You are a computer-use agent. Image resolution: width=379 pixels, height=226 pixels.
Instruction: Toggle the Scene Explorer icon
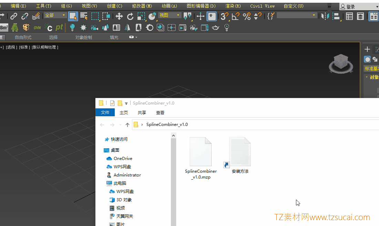click(349, 16)
